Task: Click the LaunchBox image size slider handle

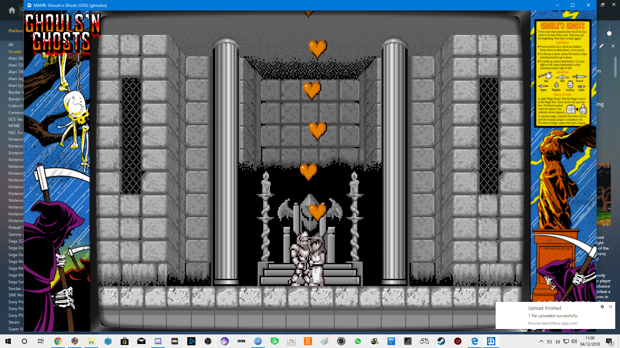Action: click(609, 33)
